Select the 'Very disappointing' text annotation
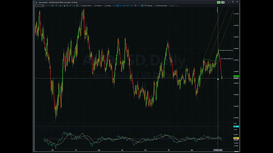 (226, 59)
